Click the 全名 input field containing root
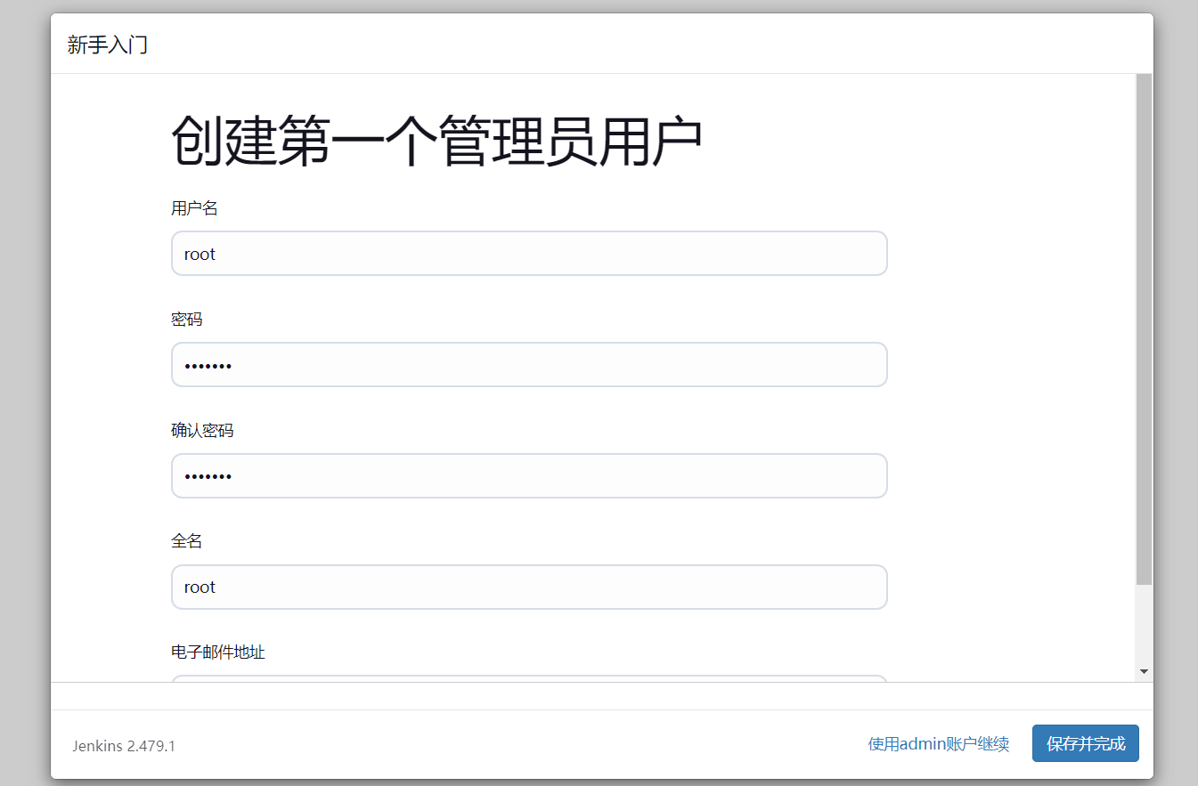 coord(529,587)
